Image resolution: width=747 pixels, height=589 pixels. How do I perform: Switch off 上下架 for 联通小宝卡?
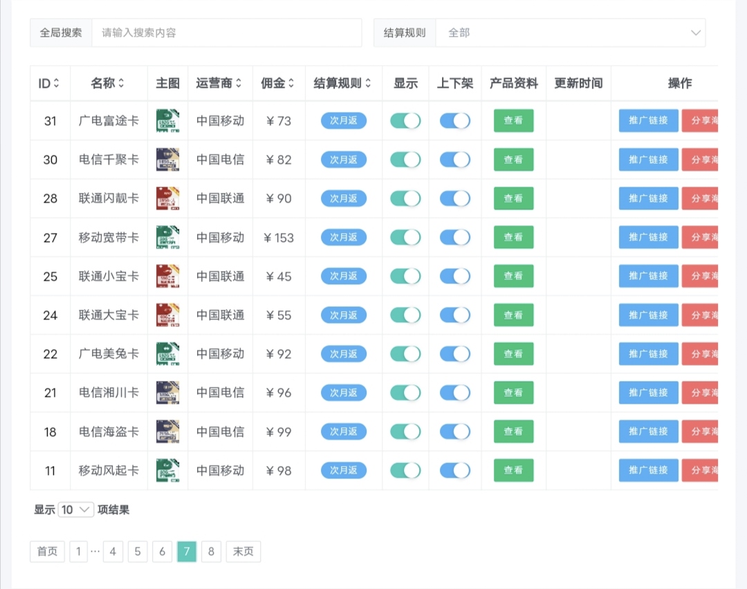(455, 277)
